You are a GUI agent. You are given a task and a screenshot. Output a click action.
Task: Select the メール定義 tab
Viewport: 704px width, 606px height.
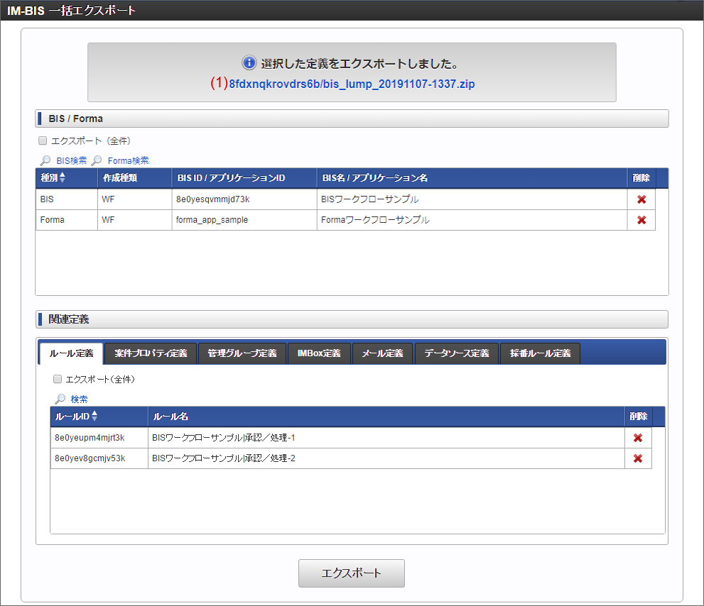(x=382, y=353)
